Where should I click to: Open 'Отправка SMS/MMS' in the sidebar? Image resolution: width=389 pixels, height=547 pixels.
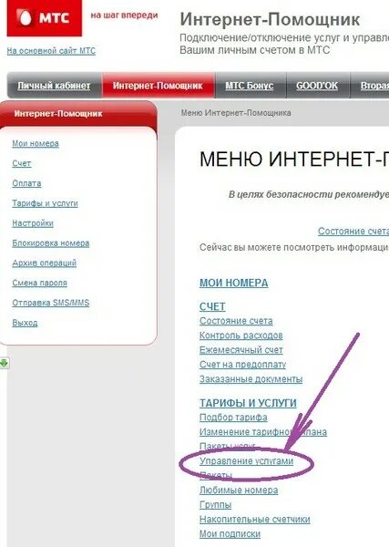click(50, 303)
